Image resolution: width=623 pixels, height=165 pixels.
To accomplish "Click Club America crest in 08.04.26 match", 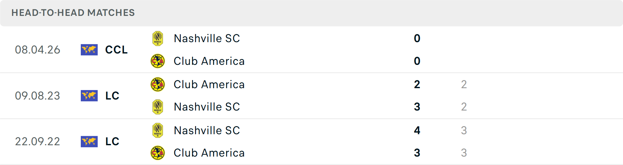I will point(158,61).
